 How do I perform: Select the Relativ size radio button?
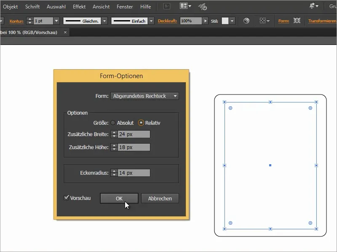[141, 123]
